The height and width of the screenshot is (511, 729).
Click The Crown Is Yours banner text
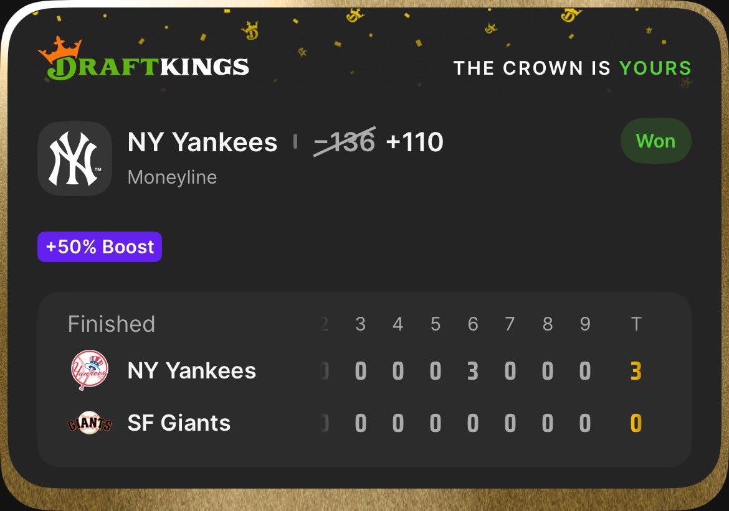pos(572,68)
